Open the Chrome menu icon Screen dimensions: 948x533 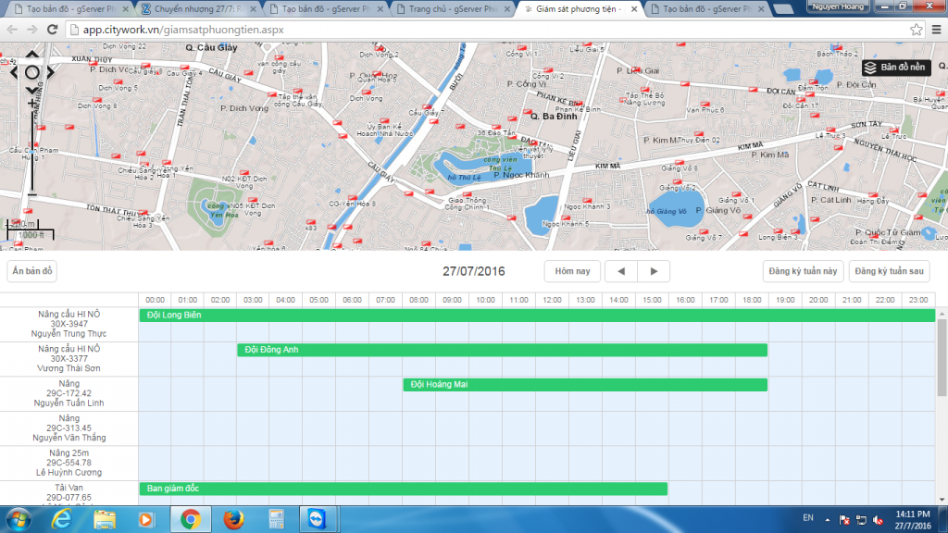point(937,30)
